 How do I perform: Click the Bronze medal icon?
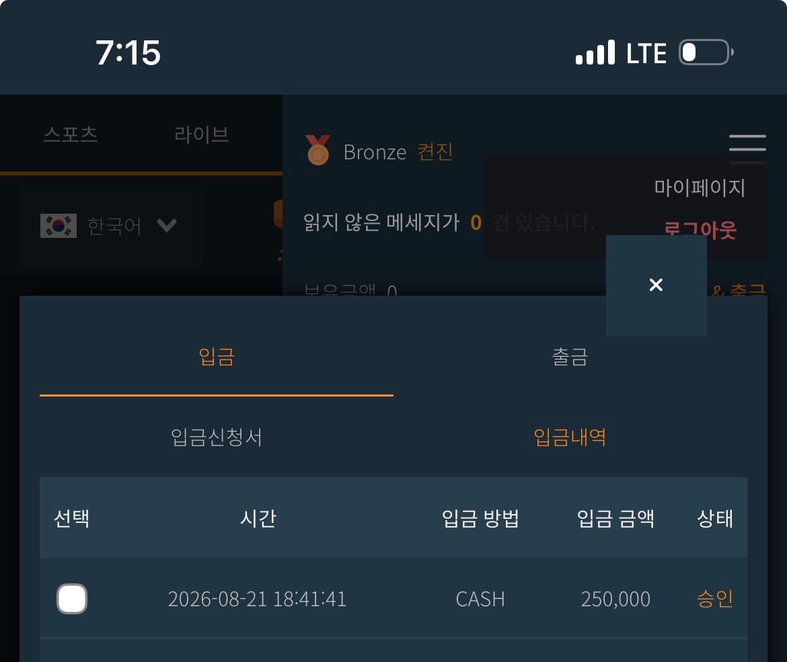click(x=317, y=150)
